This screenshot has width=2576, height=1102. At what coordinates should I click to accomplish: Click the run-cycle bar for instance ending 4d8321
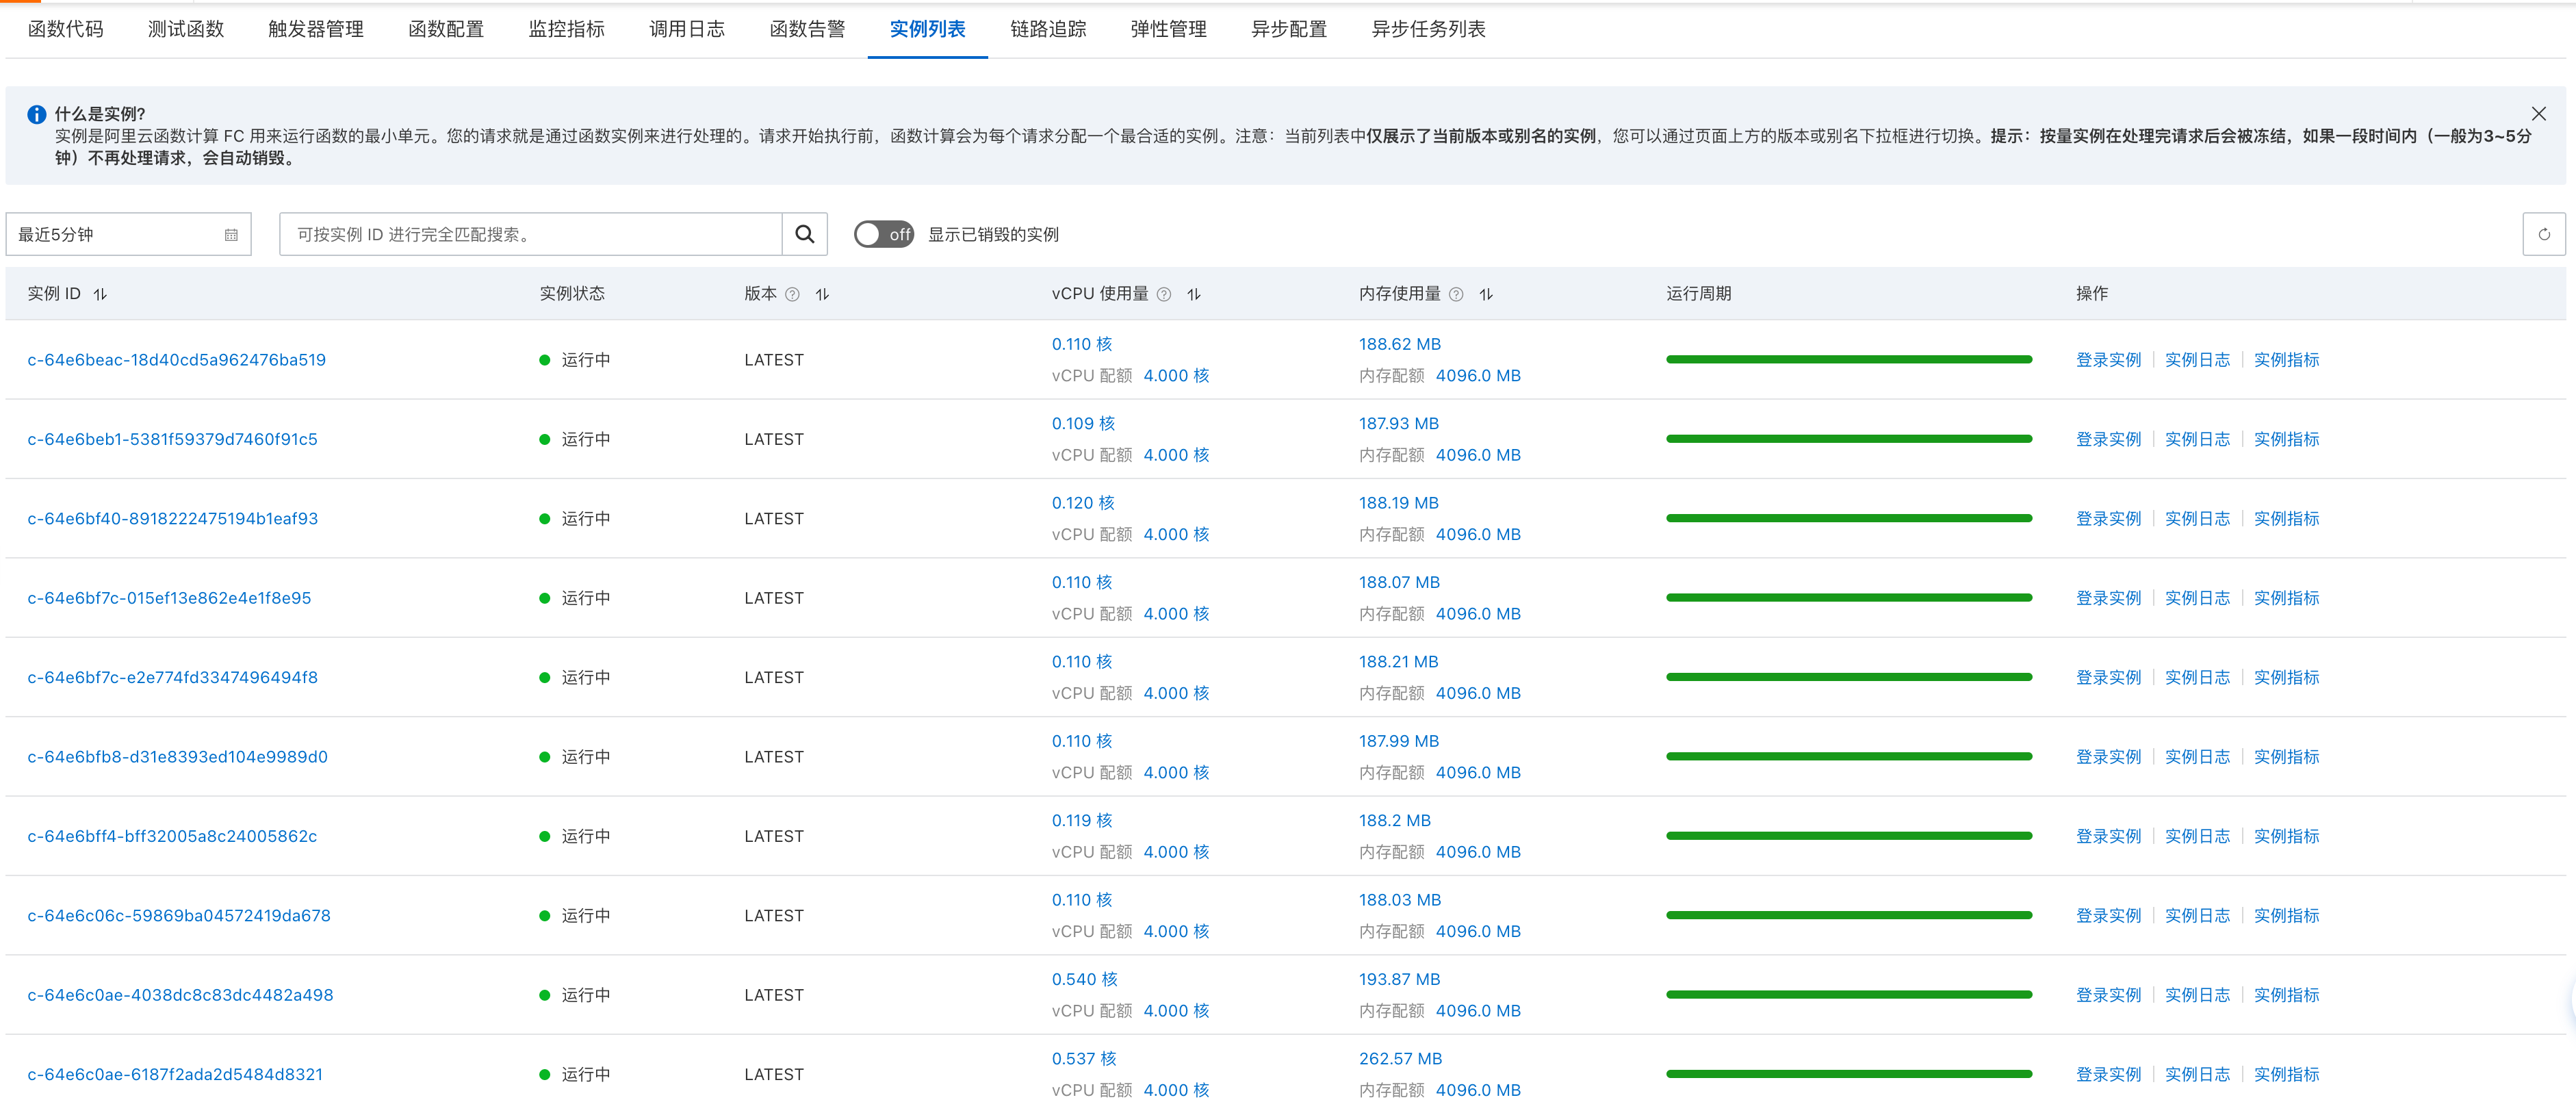[1849, 1074]
